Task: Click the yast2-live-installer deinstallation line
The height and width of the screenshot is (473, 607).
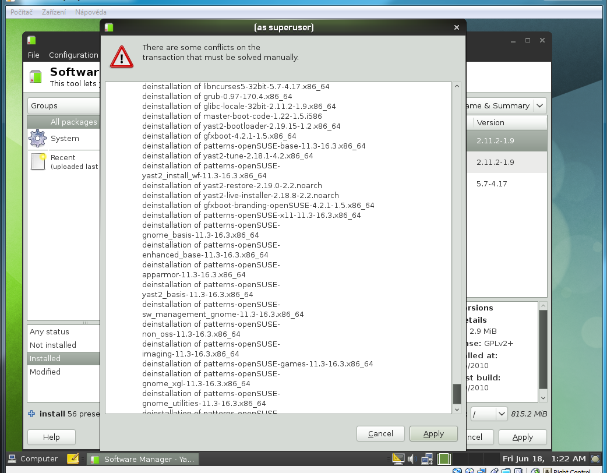Action: [x=241, y=196]
